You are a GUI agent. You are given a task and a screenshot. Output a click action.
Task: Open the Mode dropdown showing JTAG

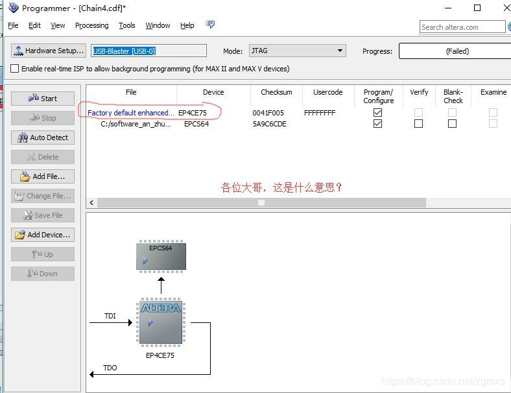pyautogui.click(x=297, y=51)
